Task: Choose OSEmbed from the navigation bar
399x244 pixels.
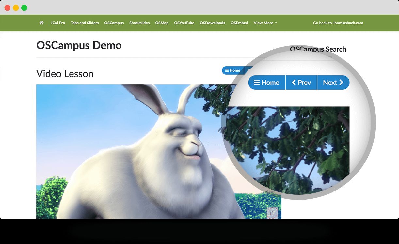Action: [239, 23]
